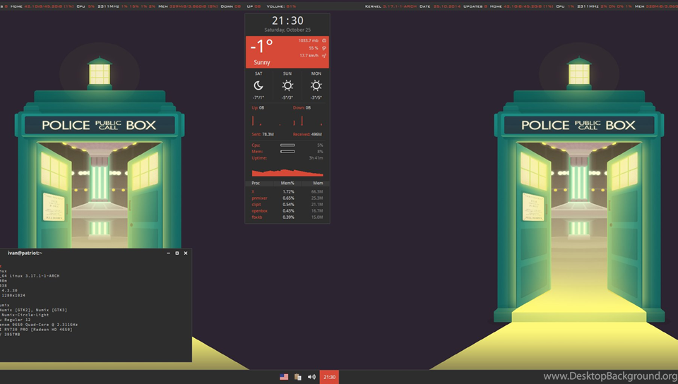This screenshot has width=678, height=384.
Task: Click the sun icon for Monday forecast
Action: 316,85
